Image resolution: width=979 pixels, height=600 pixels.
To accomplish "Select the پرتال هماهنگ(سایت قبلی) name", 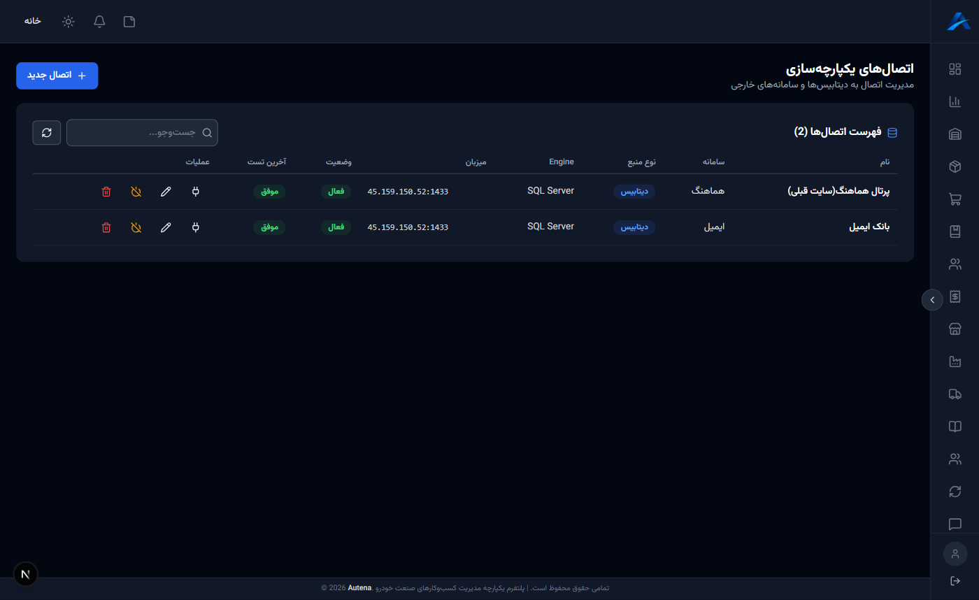I will 839,191.
